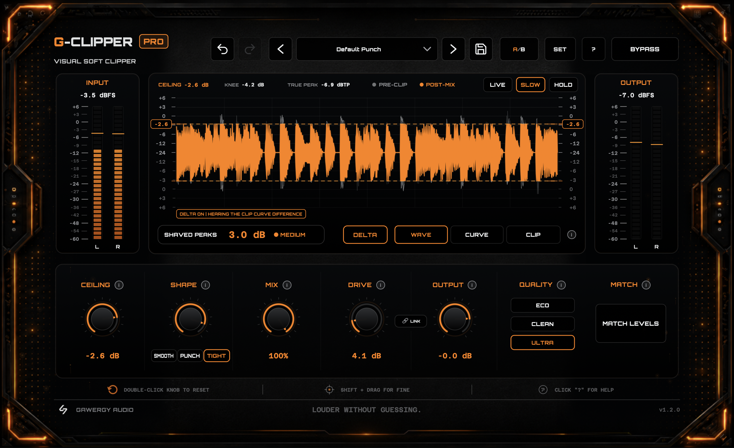Image resolution: width=734 pixels, height=448 pixels.
Task: Switch meter to Hold mode
Action: coord(563,85)
